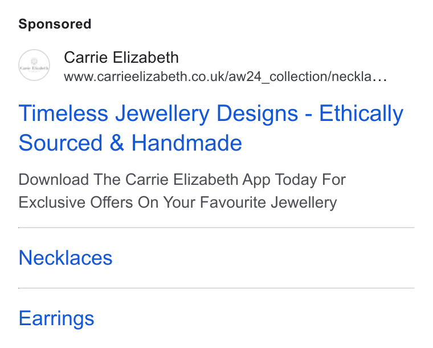Click the divider between Necklaces and Earrings

click(x=217, y=288)
